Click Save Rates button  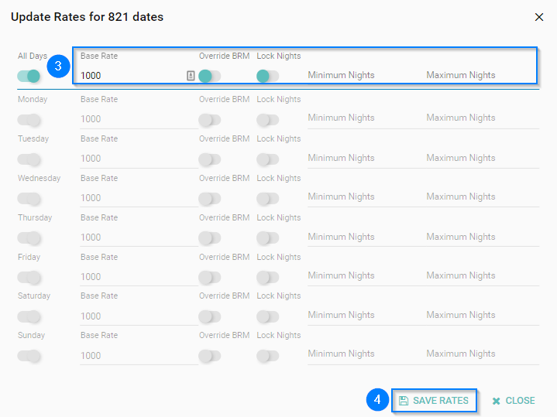click(x=434, y=400)
